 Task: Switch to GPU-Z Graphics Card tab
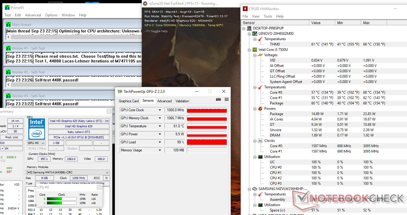click(x=129, y=101)
